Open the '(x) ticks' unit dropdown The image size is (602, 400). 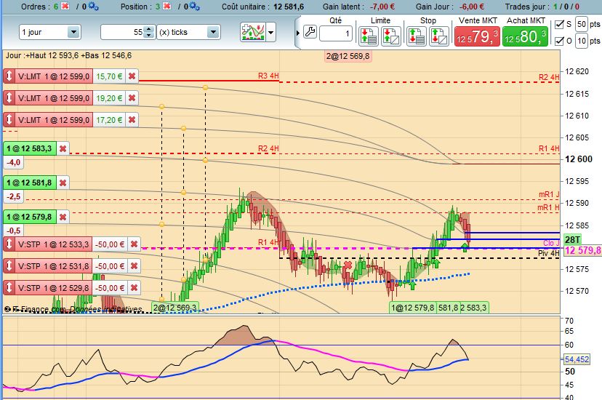(213, 32)
